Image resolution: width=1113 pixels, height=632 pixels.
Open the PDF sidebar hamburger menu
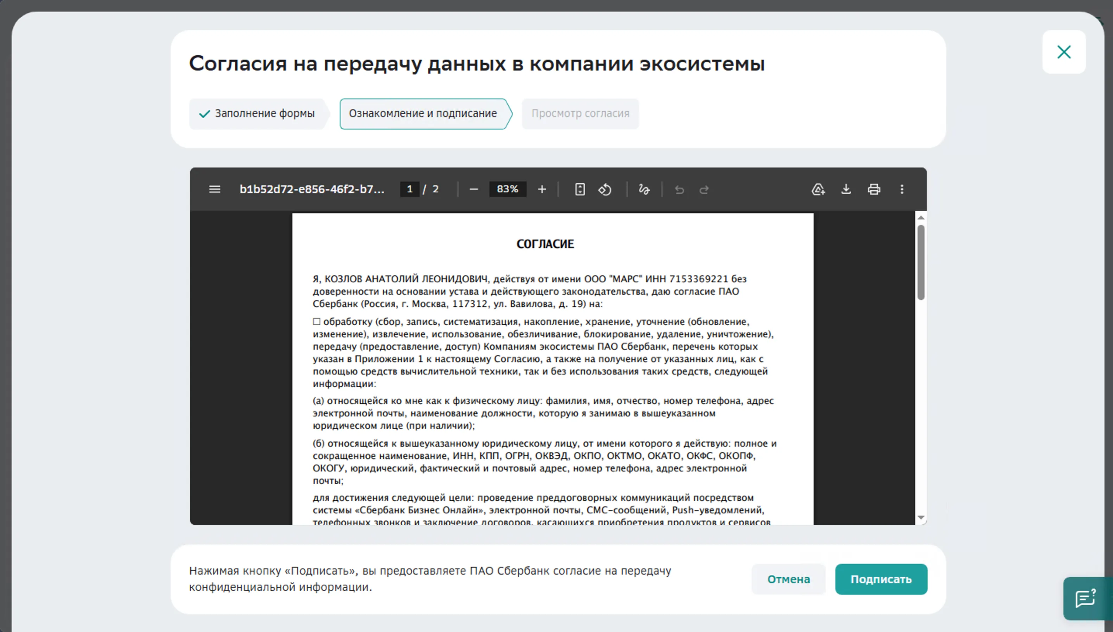214,189
